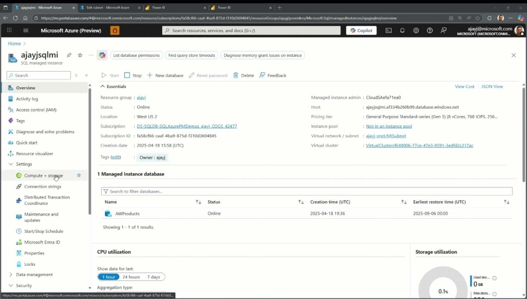
Task: Expand the Security section
Action: coord(24,285)
